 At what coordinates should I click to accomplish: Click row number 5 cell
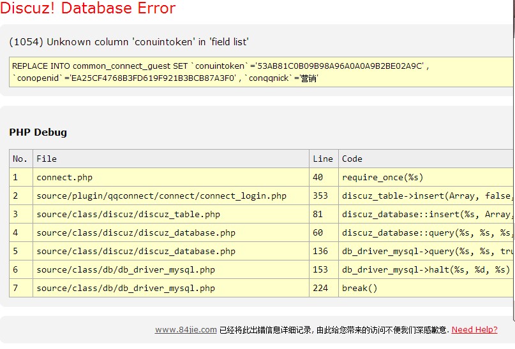click(21, 252)
